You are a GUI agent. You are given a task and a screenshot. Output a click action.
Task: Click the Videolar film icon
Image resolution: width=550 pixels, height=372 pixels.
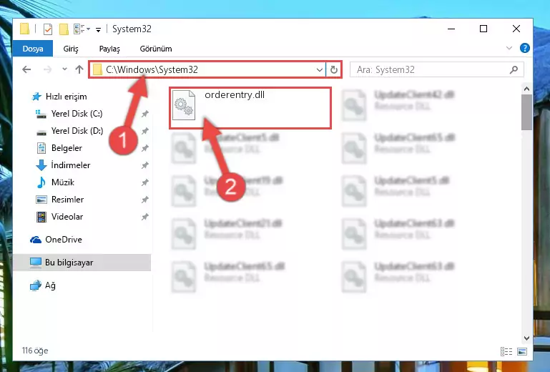pyautogui.click(x=41, y=217)
